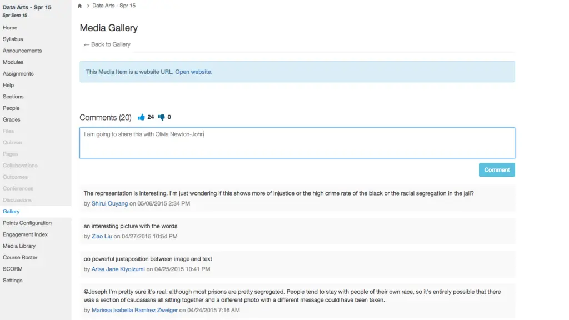
Task: Go back to Gallery link
Action: coord(107,44)
